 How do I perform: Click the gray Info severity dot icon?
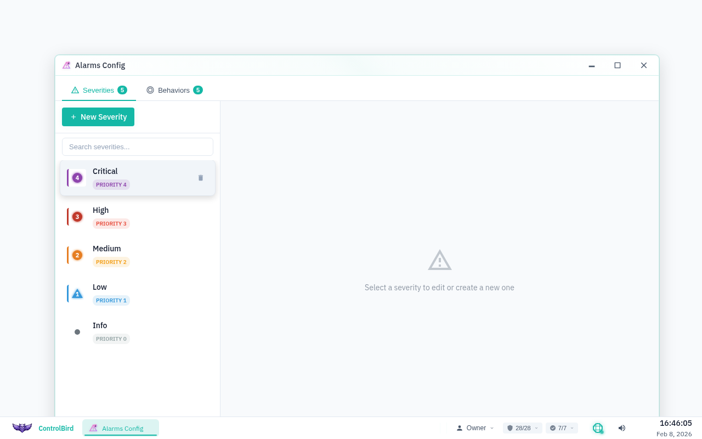[x=77, y=332]
